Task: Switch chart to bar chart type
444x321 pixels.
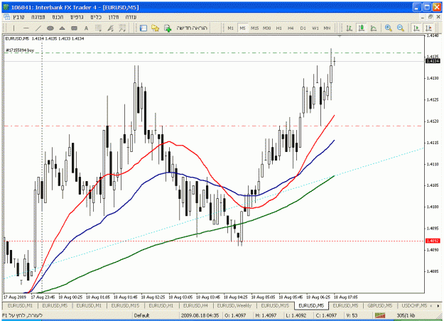Action: tap(349, 28)
